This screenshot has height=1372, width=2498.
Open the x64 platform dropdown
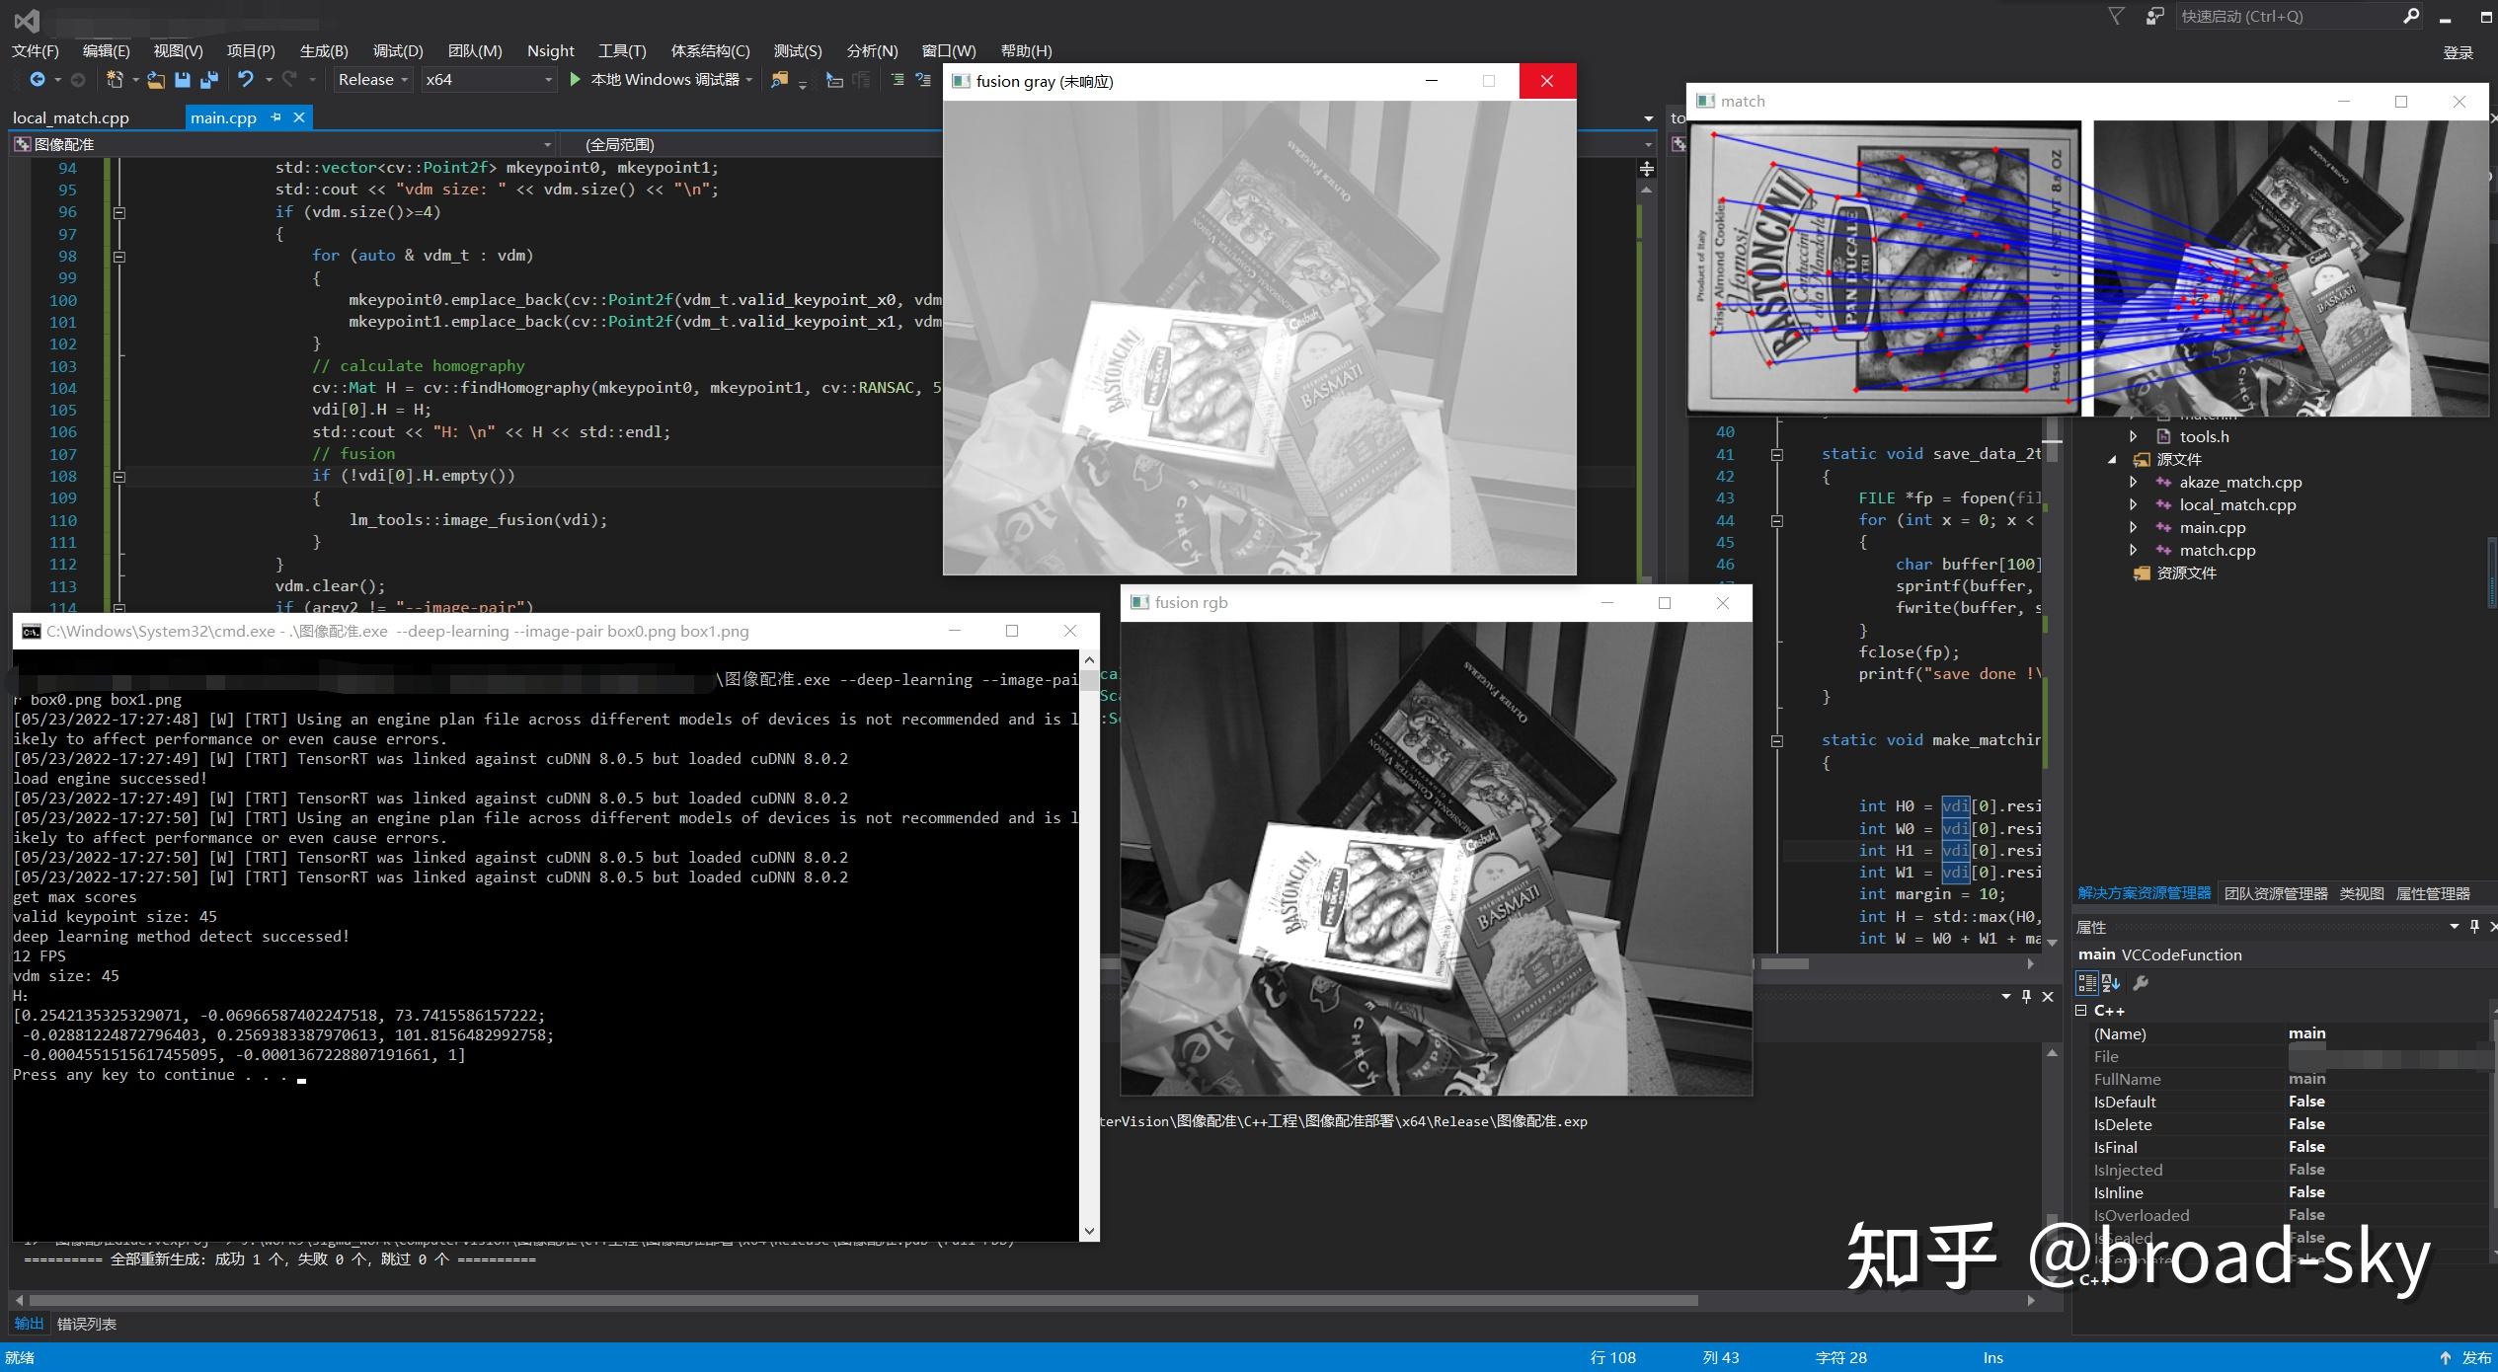click(489, 80)
